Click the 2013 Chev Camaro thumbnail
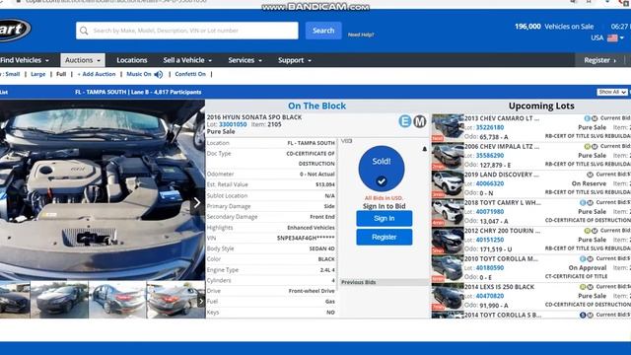 pos(448,127)
